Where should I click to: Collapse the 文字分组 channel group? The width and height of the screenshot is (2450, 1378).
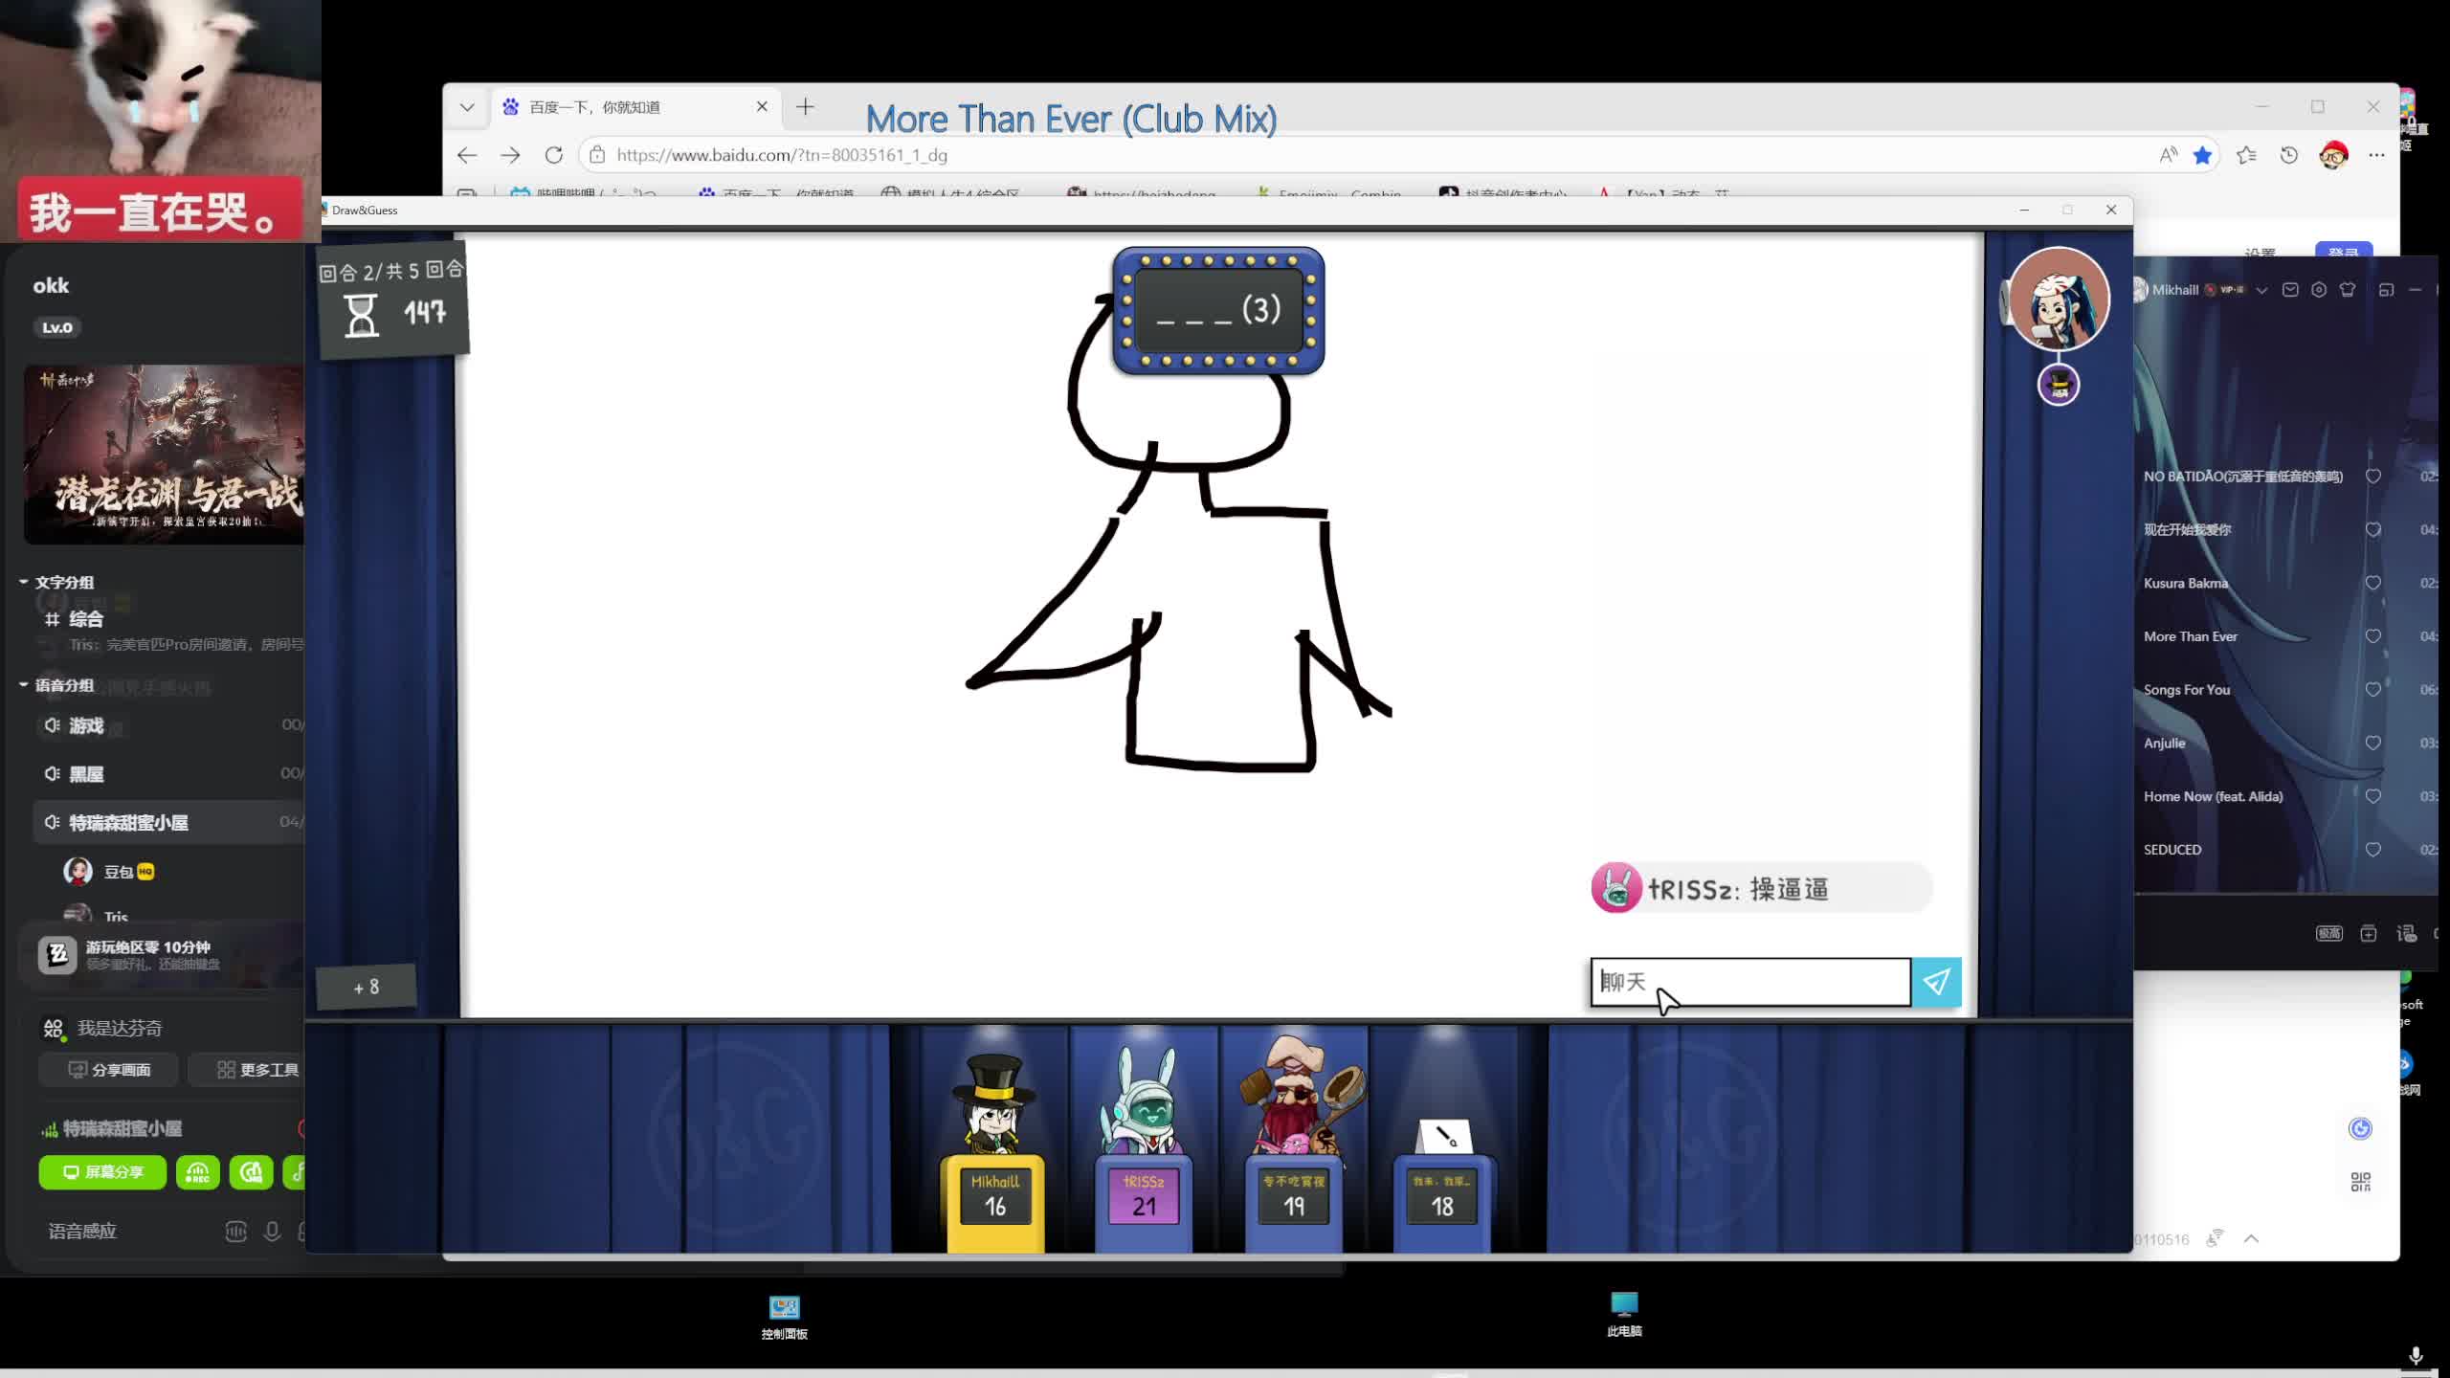[24, 582]
